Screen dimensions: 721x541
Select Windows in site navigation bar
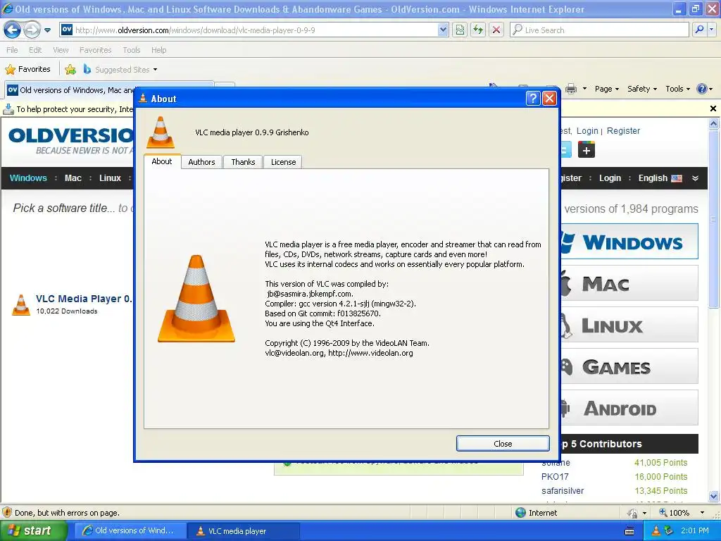28,178
